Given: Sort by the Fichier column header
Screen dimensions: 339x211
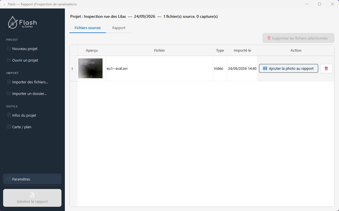Looking at the screenshot, I should click(159, 50).
